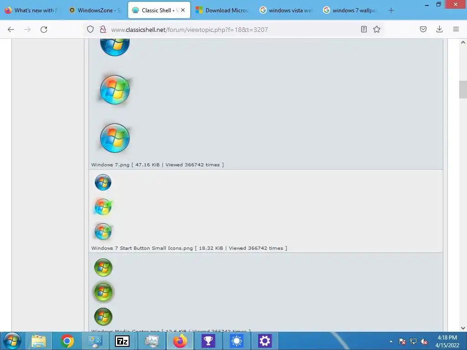This screenshot has width=467, height=350.
Task: Click the scrollbar up arrow
Action: [463, 42]
